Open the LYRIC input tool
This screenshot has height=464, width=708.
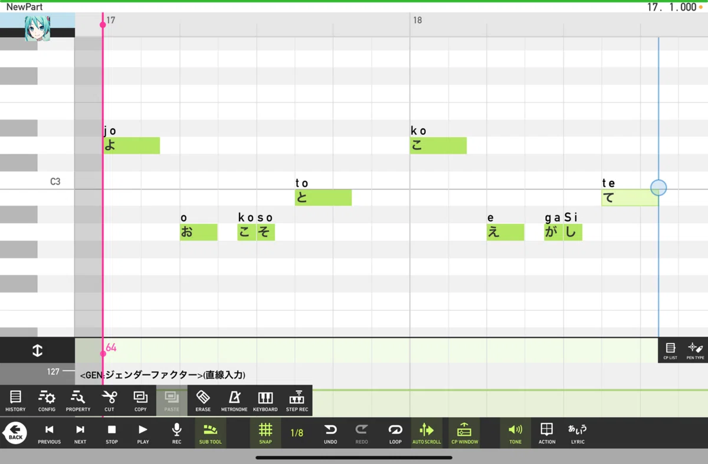[x=578, y=433]
